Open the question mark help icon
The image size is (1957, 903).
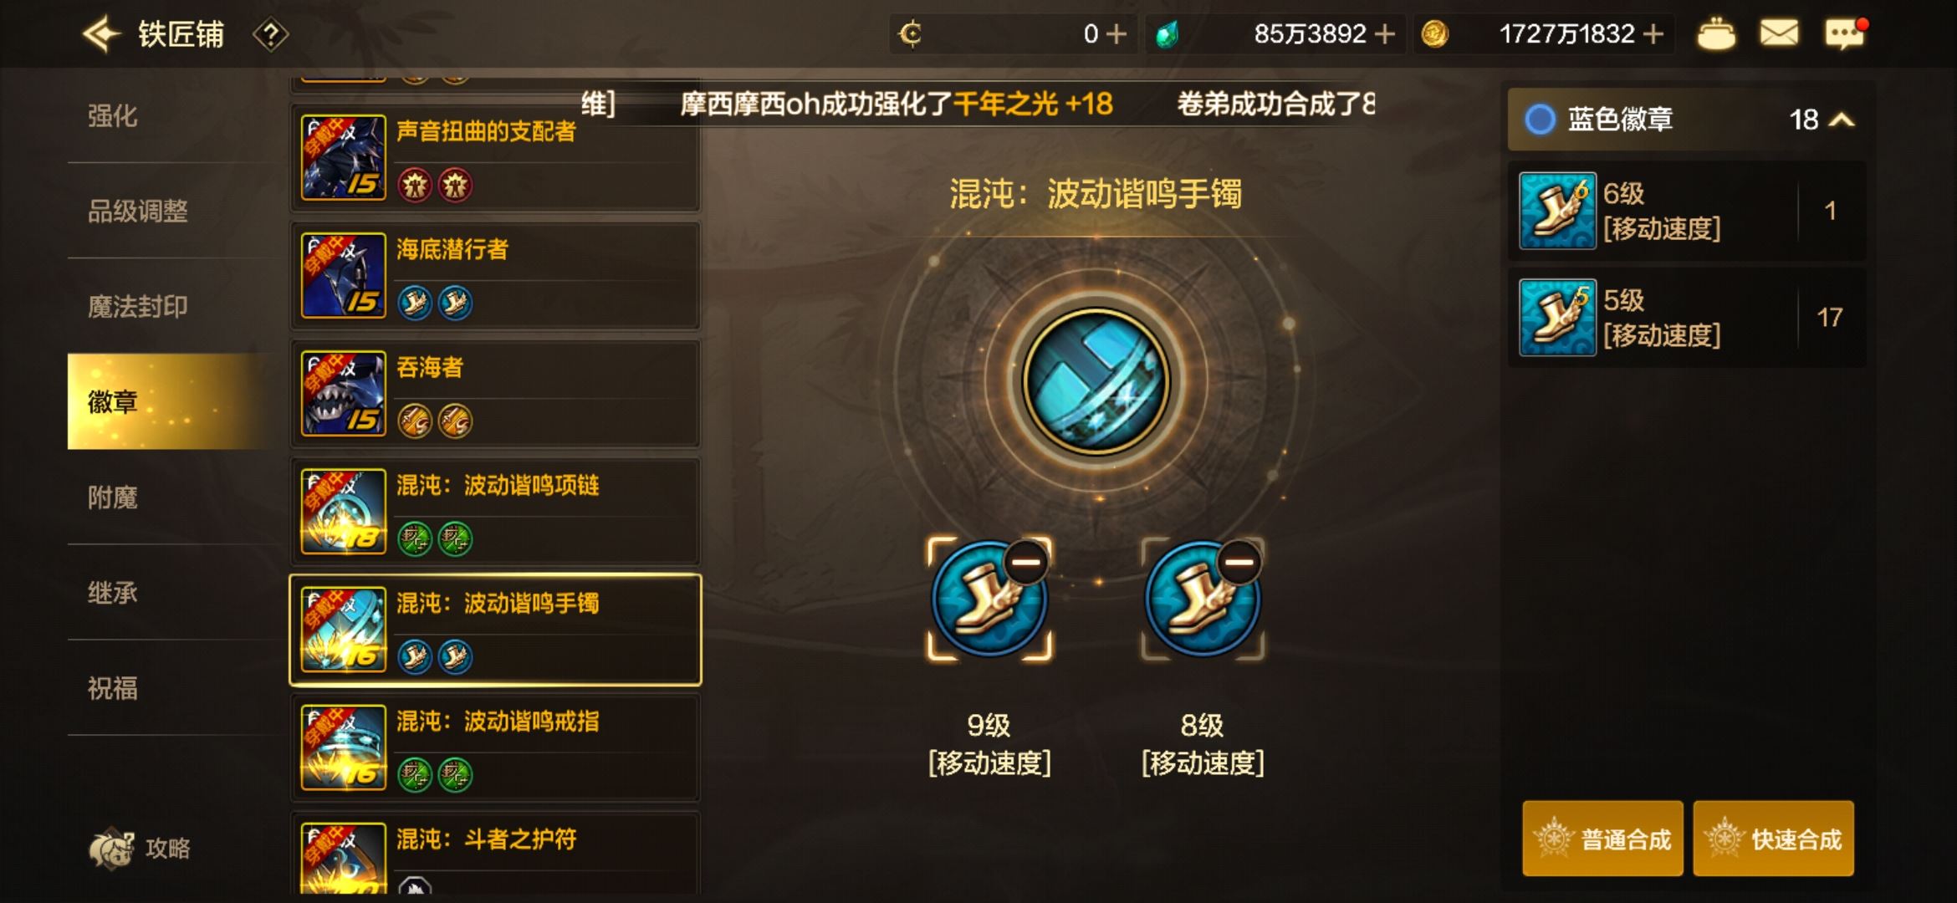click(270, 35)
